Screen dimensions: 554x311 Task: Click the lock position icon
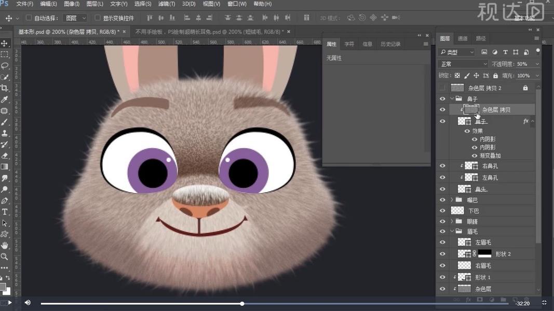(x=476, y=76)
